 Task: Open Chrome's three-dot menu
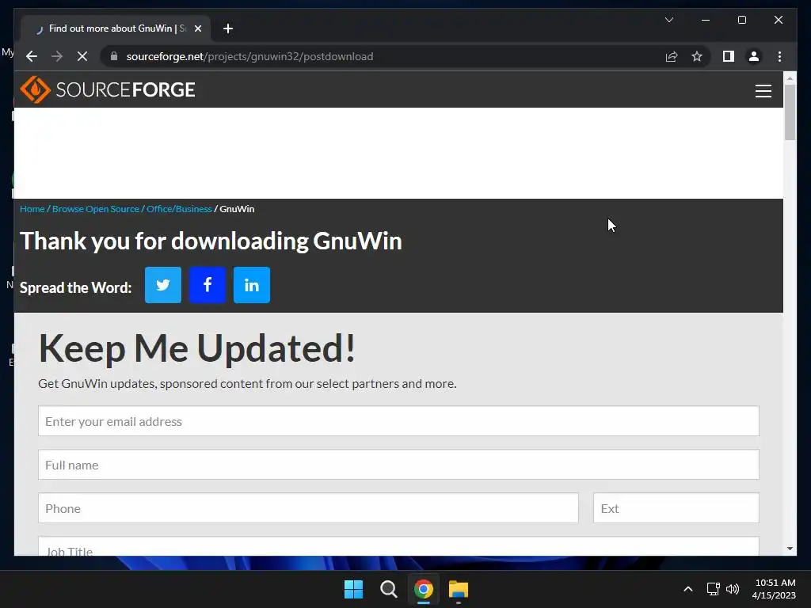pyautogui.click(x=779, y=56)
